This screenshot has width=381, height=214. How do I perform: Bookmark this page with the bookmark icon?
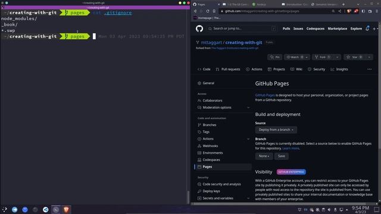214,11
